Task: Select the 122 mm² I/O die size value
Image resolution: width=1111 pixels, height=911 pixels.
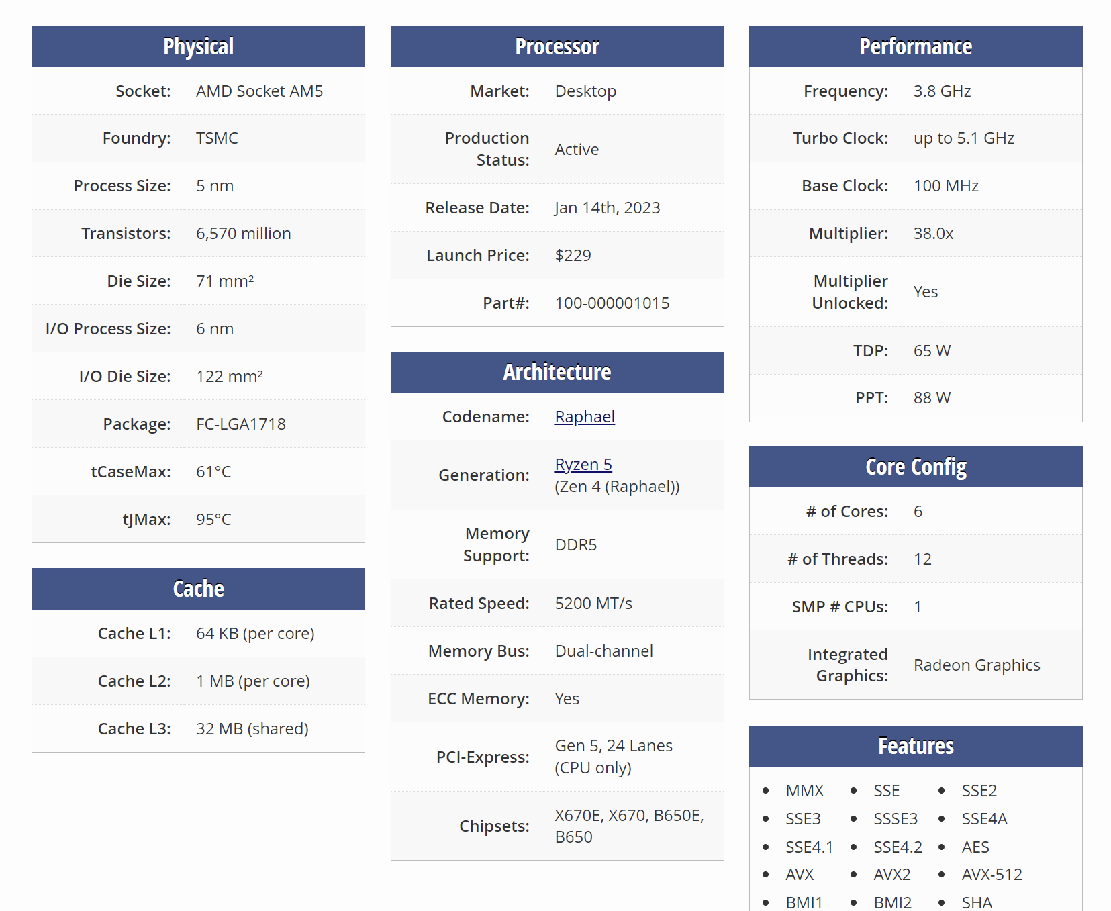Action: click(230, 377)
